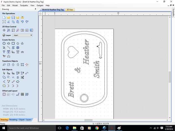
Task: Open the Toolpaths menu
Action: [24, 5]
